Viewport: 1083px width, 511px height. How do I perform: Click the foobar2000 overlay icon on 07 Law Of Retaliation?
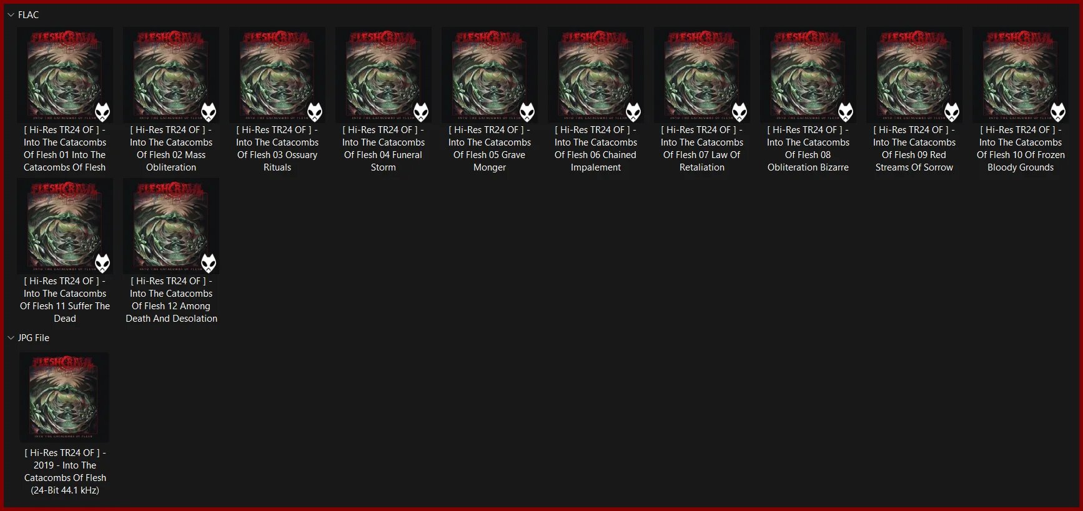[739, 112]
